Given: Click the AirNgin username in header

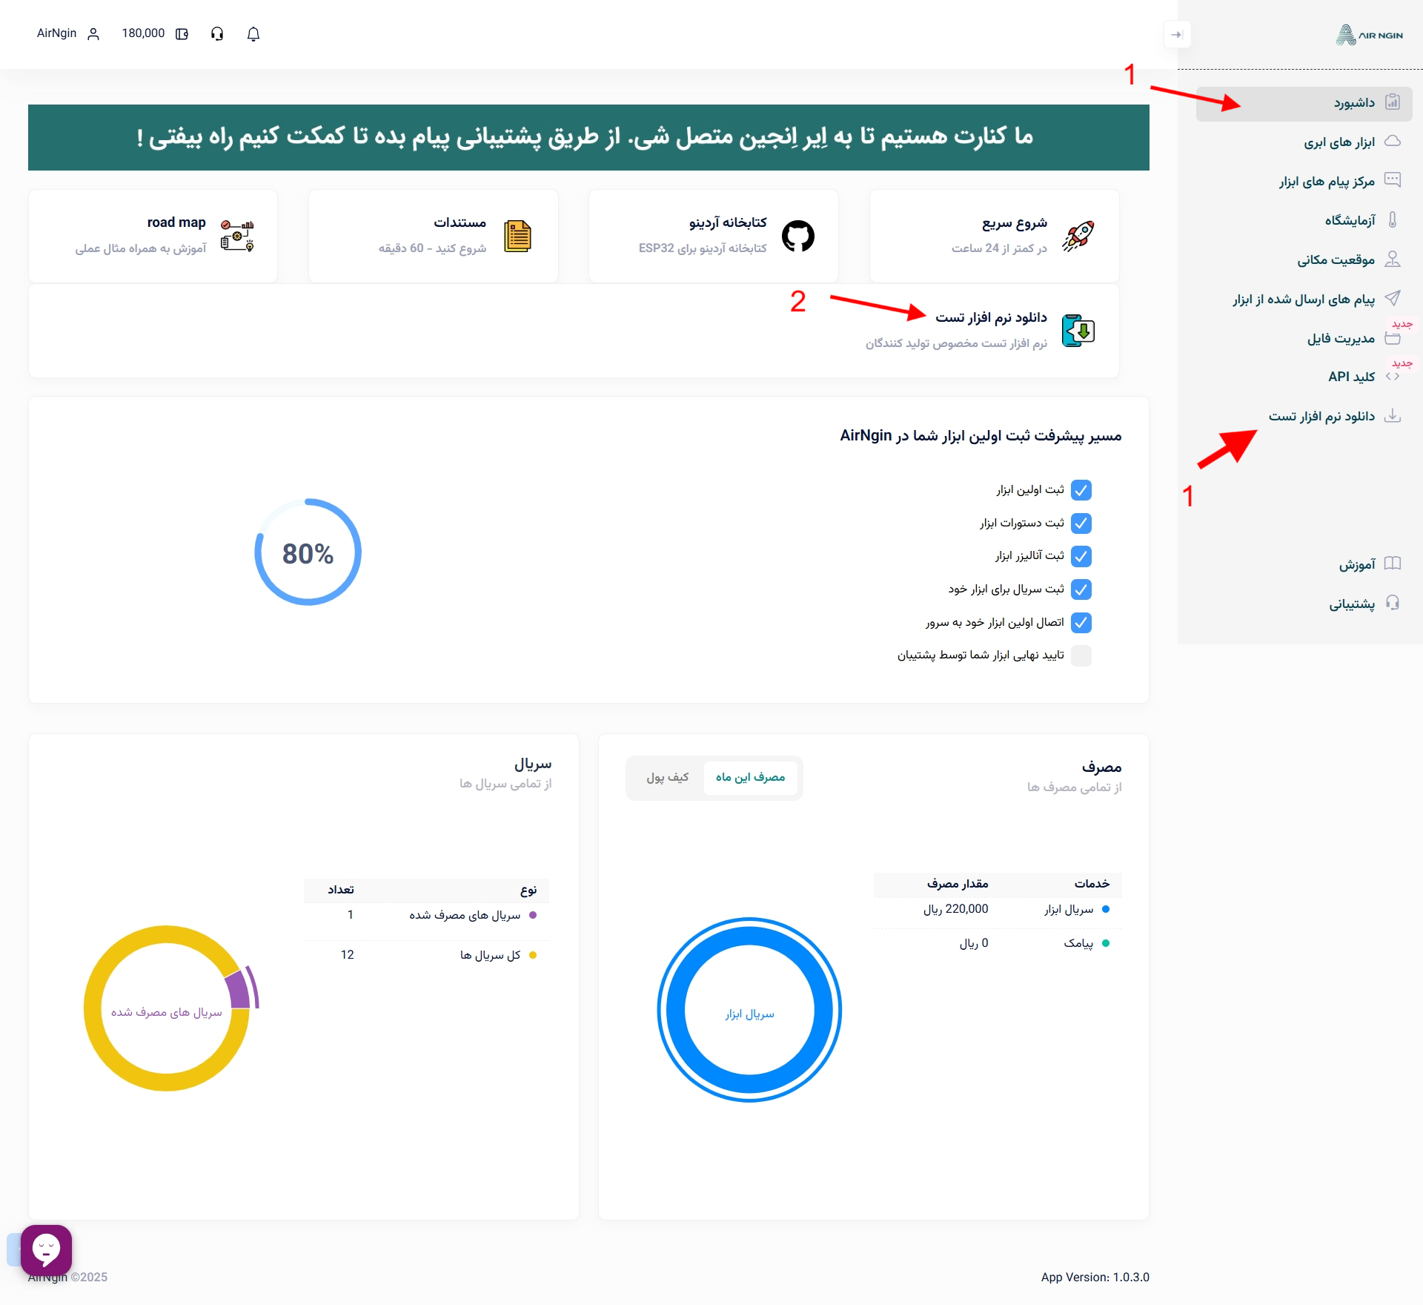Looking at the screenshot, I should (56, 33).
